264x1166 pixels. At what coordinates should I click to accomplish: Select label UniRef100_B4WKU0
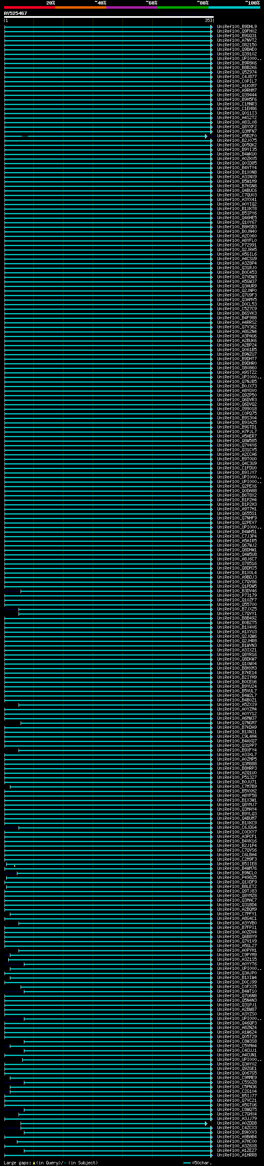click(237, 154)
